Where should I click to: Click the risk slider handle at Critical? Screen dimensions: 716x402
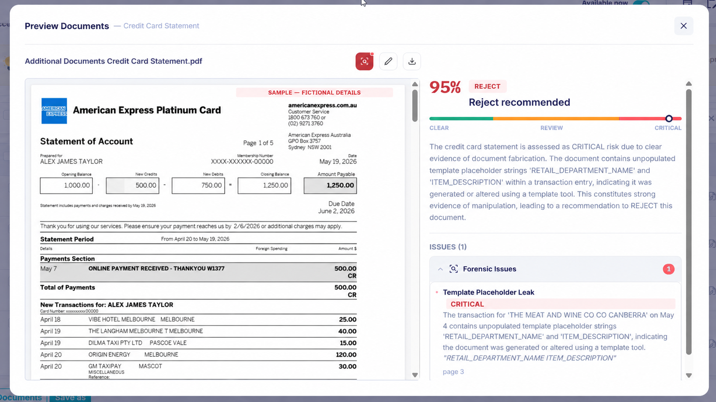[669, 118]
